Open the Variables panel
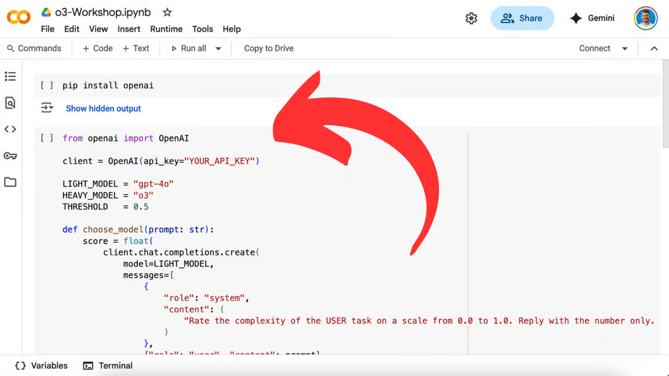This screenshot has width=669, height=376. [x=41, y=366]
